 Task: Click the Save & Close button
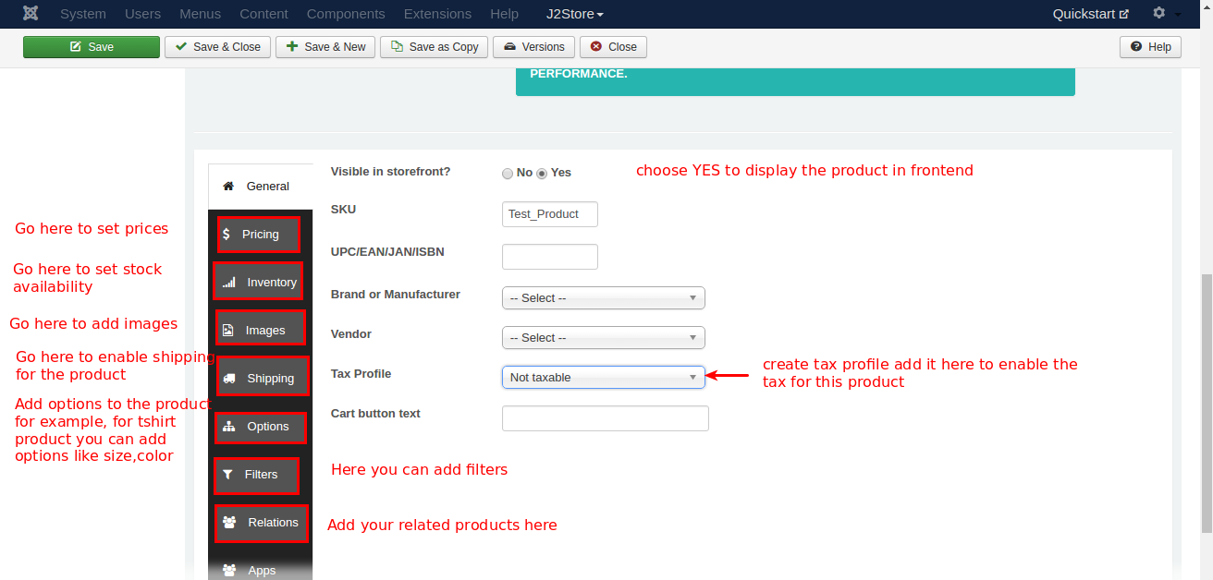coord(217,47)
